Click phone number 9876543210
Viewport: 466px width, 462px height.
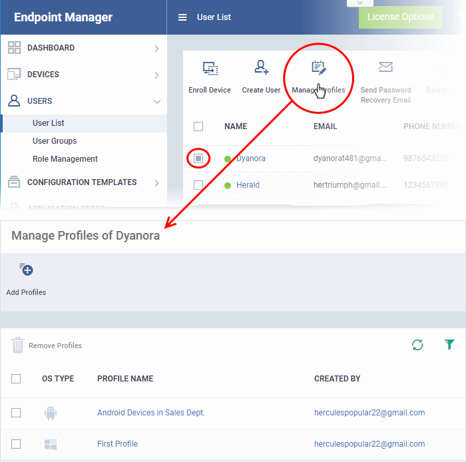(x=425, y=158)
